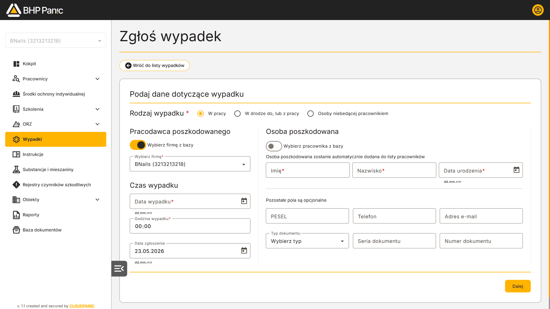Expand the Obiekty submenu chevron
The image size is (550, 309).
pos(97,200)
